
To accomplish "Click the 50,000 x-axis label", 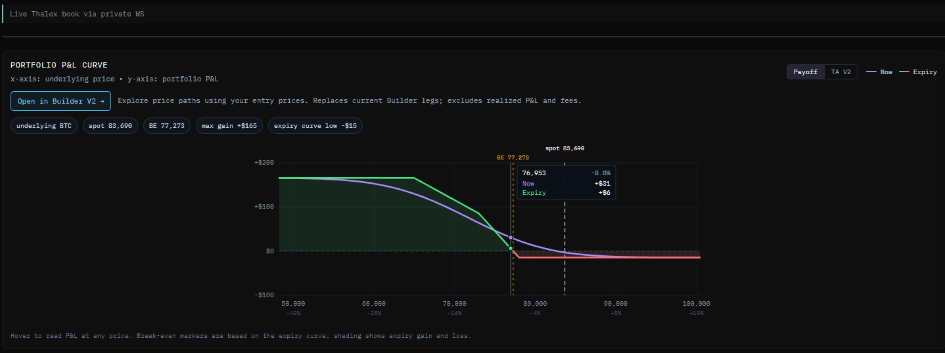I will [293, 304].
